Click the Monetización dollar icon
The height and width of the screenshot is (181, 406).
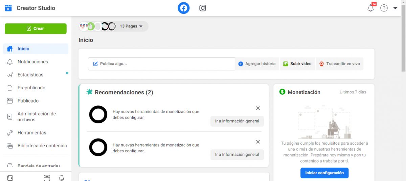[282, 92]
